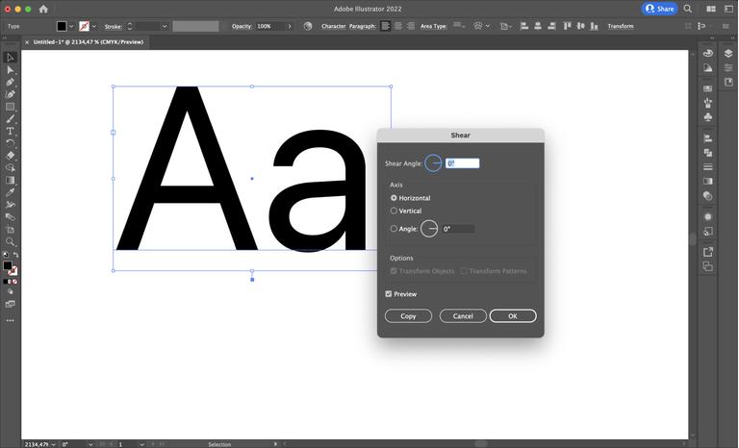739x448 pixels.
Task: Click Cancel in the Shear dialog
Action: tap(463, 316)
